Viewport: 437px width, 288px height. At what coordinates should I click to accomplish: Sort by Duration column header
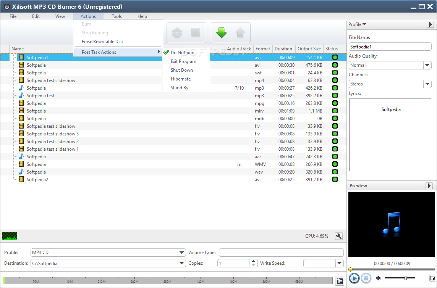pos(283,49)
